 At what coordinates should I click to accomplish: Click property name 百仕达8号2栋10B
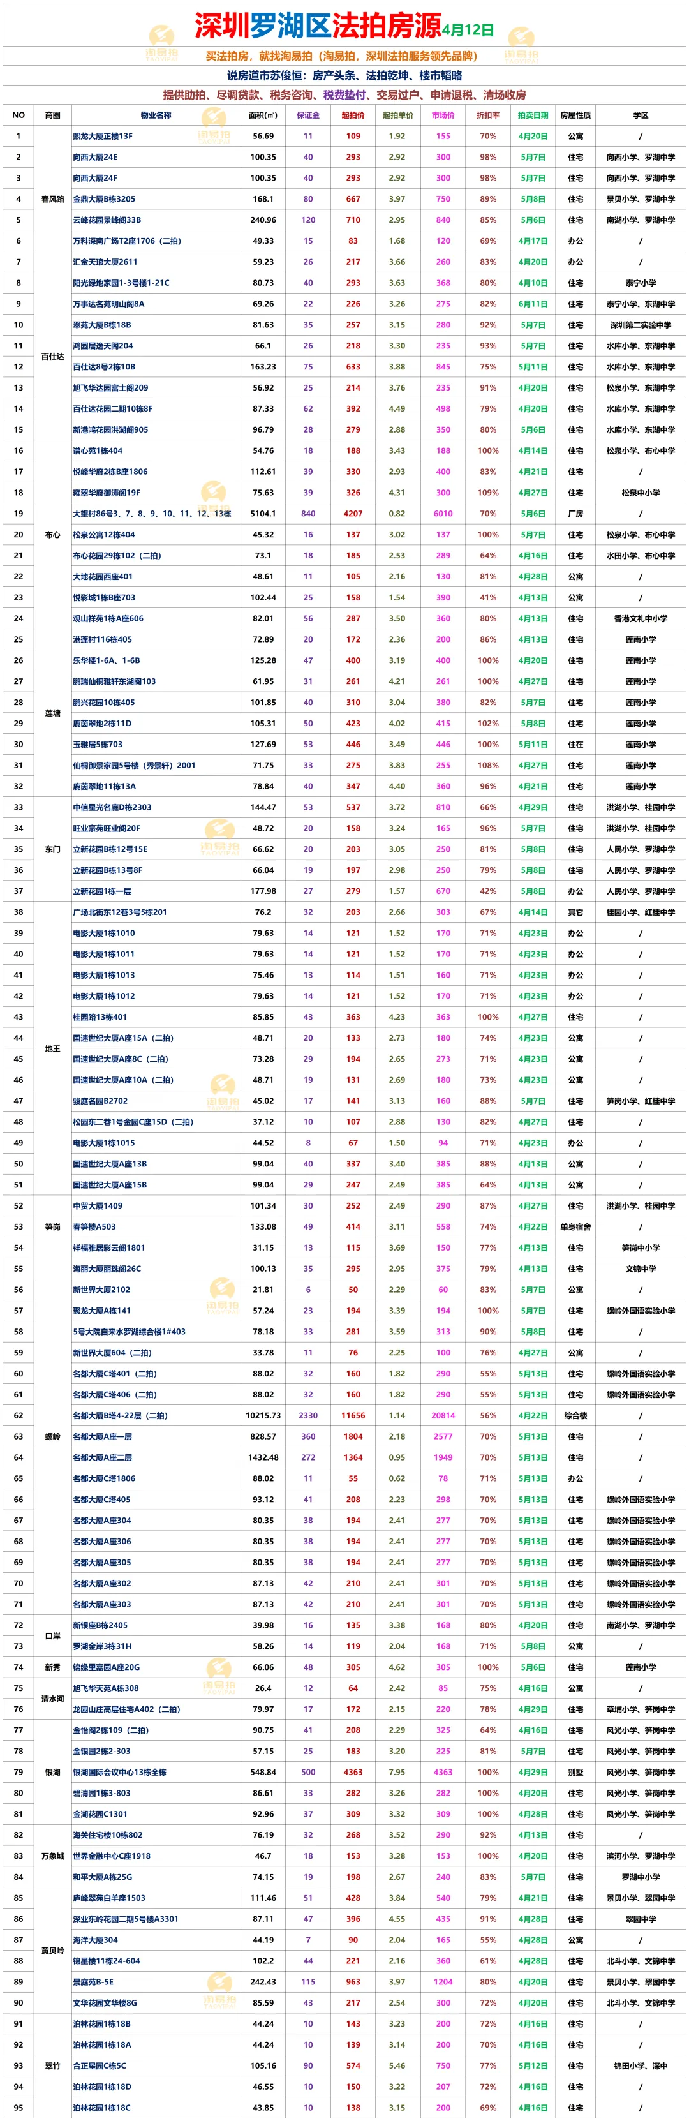[x=104, y=368]
